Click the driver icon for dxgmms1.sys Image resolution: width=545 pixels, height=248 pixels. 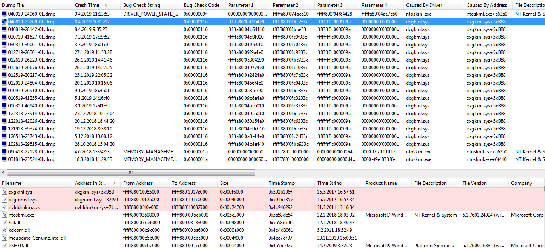click(x=4, y=200)
